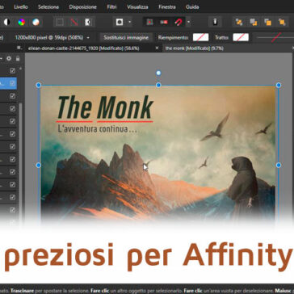Click the hooded monk figure on canvas
Image resolution: width=294 pixels, height=294 pixels.
tap(242, 186)
